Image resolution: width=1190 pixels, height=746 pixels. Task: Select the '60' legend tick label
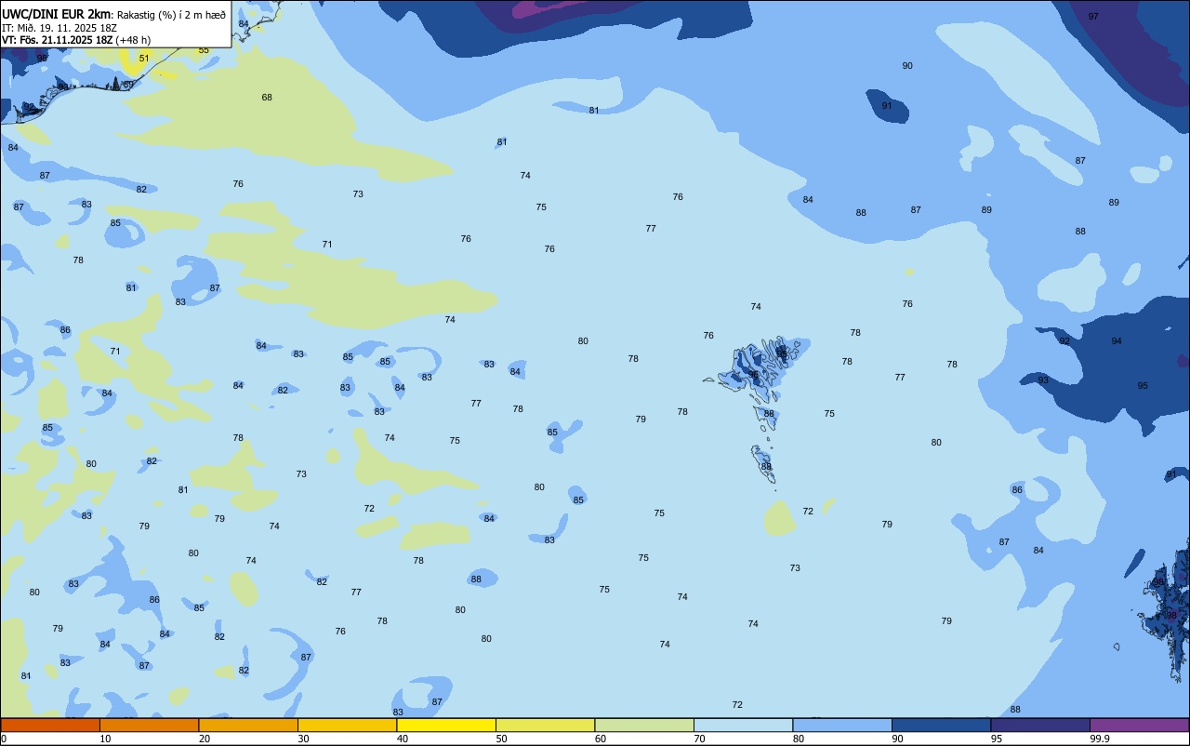click(x=601, y=739)
